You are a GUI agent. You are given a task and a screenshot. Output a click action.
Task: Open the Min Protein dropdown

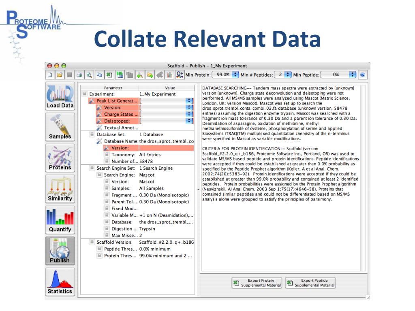tap(225, 75)
